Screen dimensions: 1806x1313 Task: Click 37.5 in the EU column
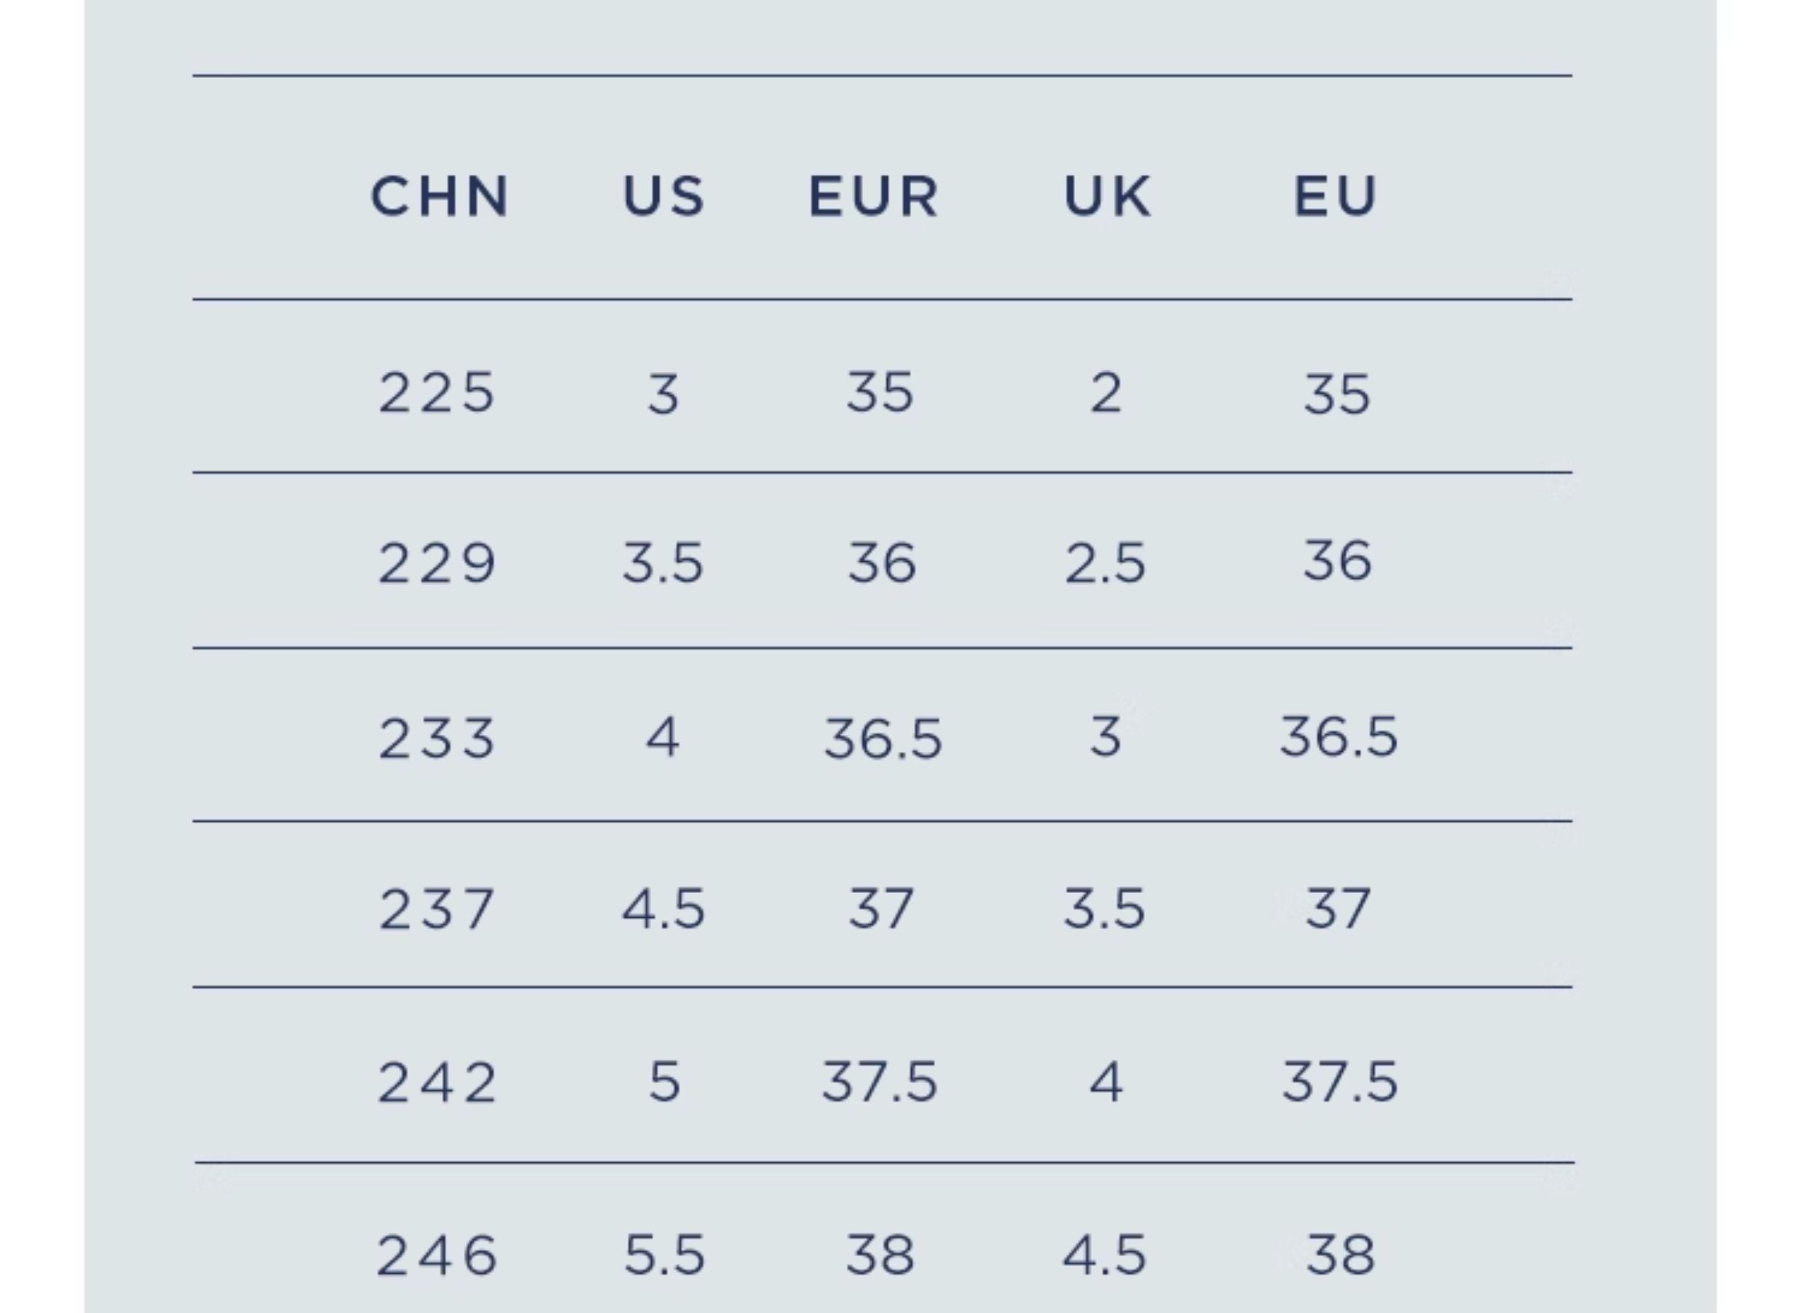1339,1082
